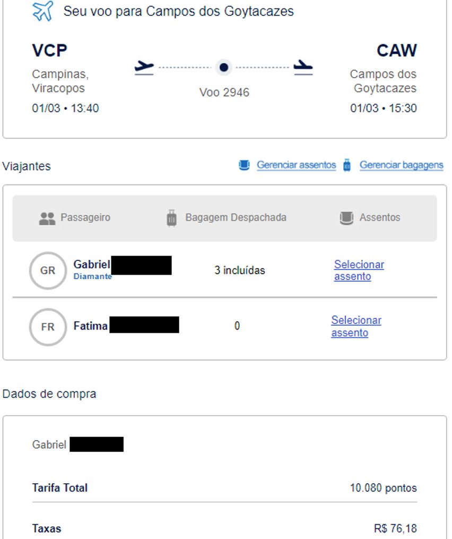Click the departure plane icon near VCP

144,68
